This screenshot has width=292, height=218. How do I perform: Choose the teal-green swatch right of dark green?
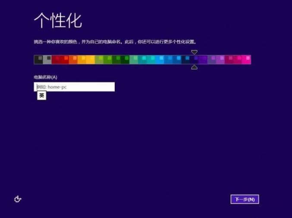pos(134,60)
